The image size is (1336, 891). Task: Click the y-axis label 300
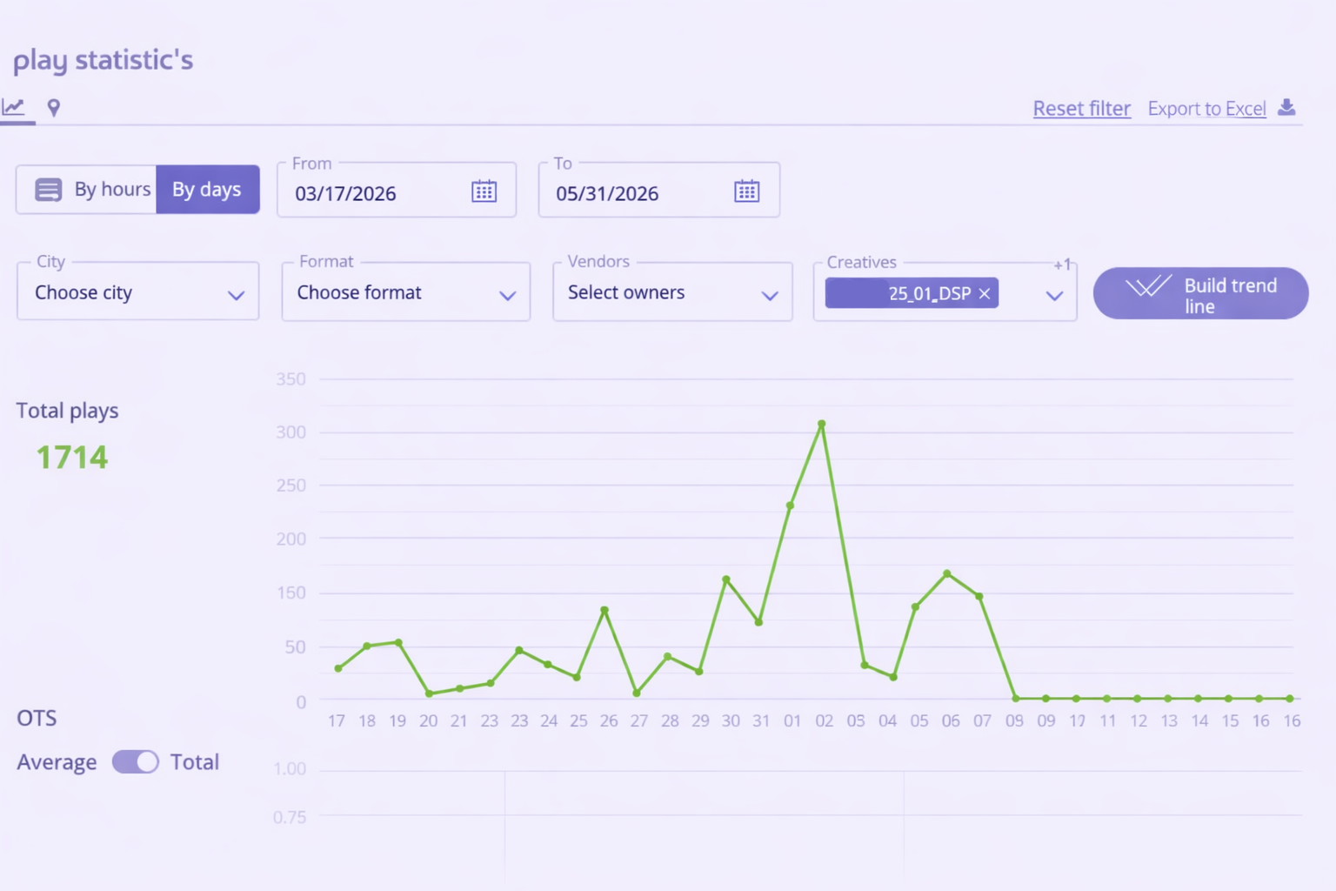[x=291, y=432]
